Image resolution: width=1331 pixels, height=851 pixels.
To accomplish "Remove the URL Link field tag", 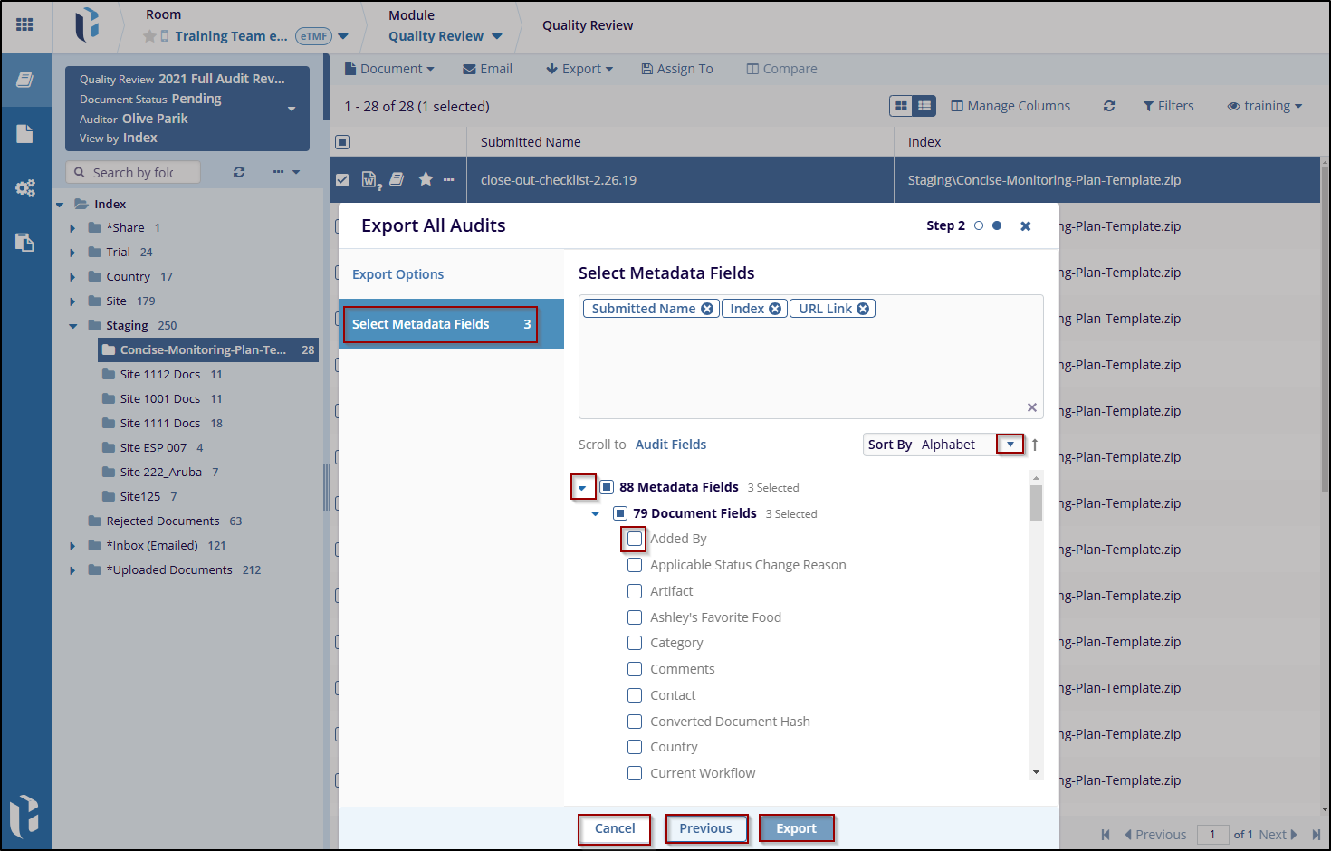I will point(863,309).
